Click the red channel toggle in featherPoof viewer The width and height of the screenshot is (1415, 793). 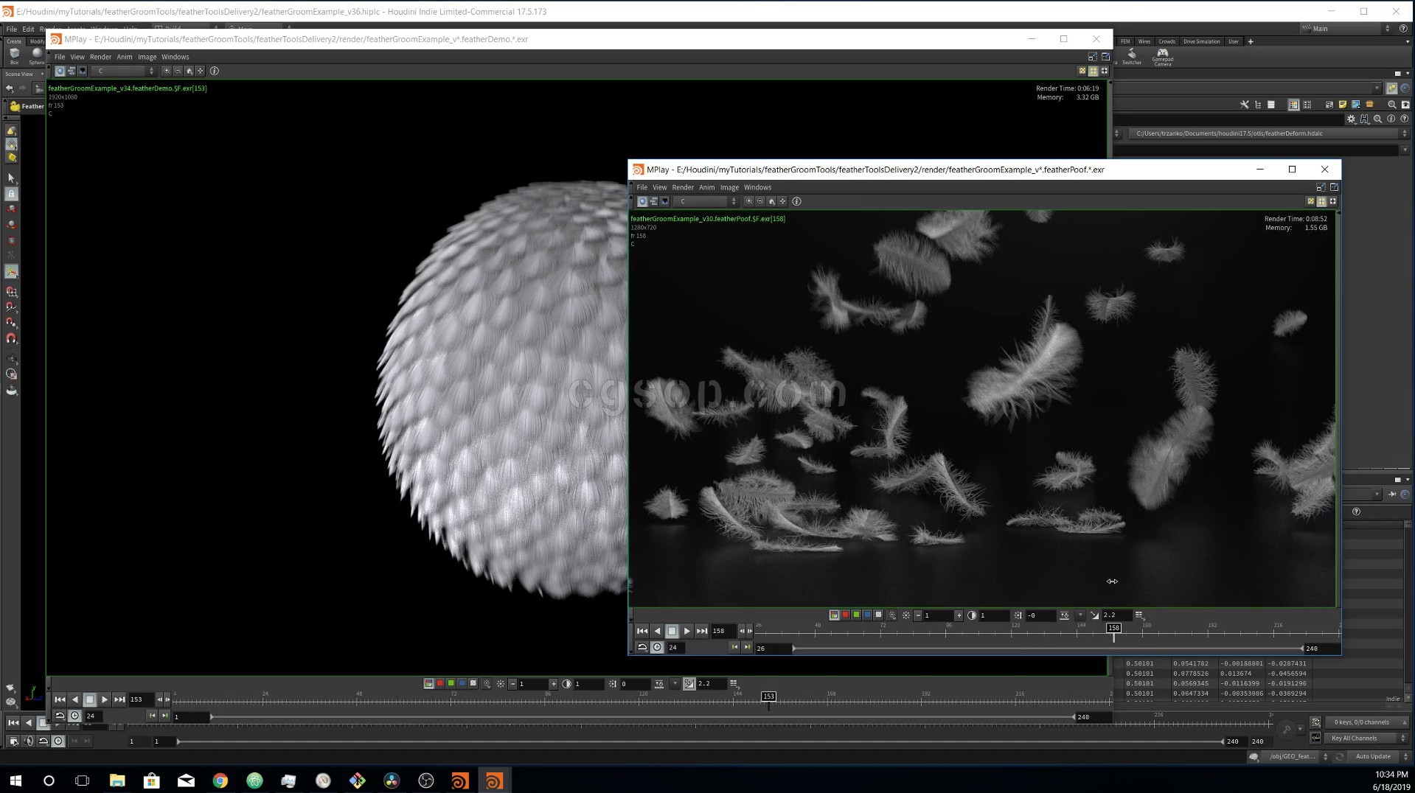click(845, 615)
